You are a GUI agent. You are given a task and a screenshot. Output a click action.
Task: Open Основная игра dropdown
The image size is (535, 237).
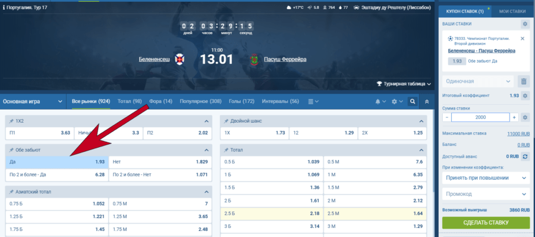pyautogui.click(x=33, y=102)
